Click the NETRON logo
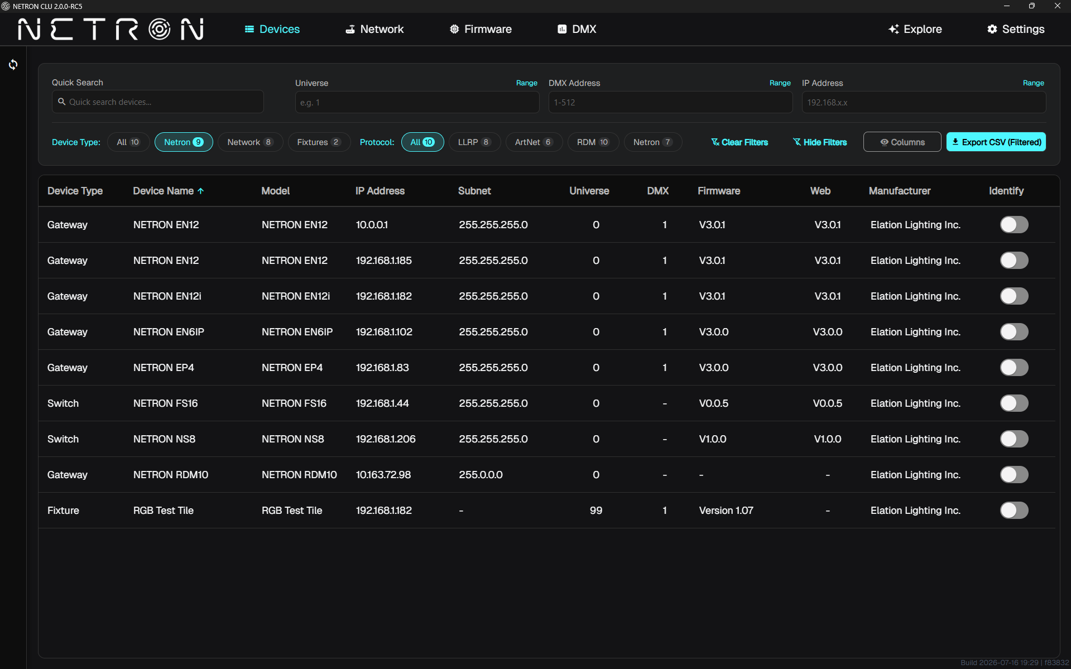Screen dimensions: 1071x669 [111, 29]
